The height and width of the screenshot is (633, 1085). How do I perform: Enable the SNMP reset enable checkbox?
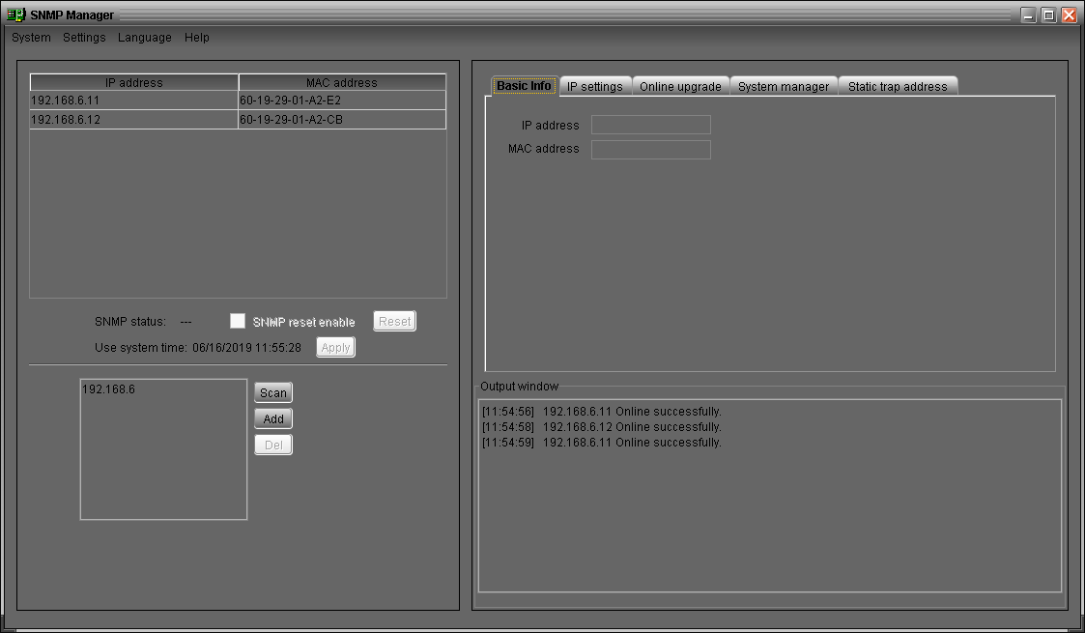pyautogui.click(x=238, y=321)
